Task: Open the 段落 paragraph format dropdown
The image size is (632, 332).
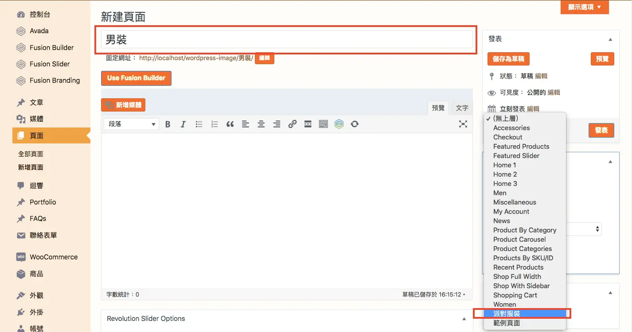Action: coord(131,124)
